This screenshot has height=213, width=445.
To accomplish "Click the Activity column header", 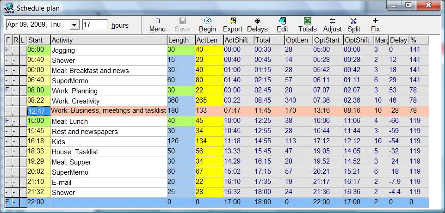I will [x=108, y=40].
